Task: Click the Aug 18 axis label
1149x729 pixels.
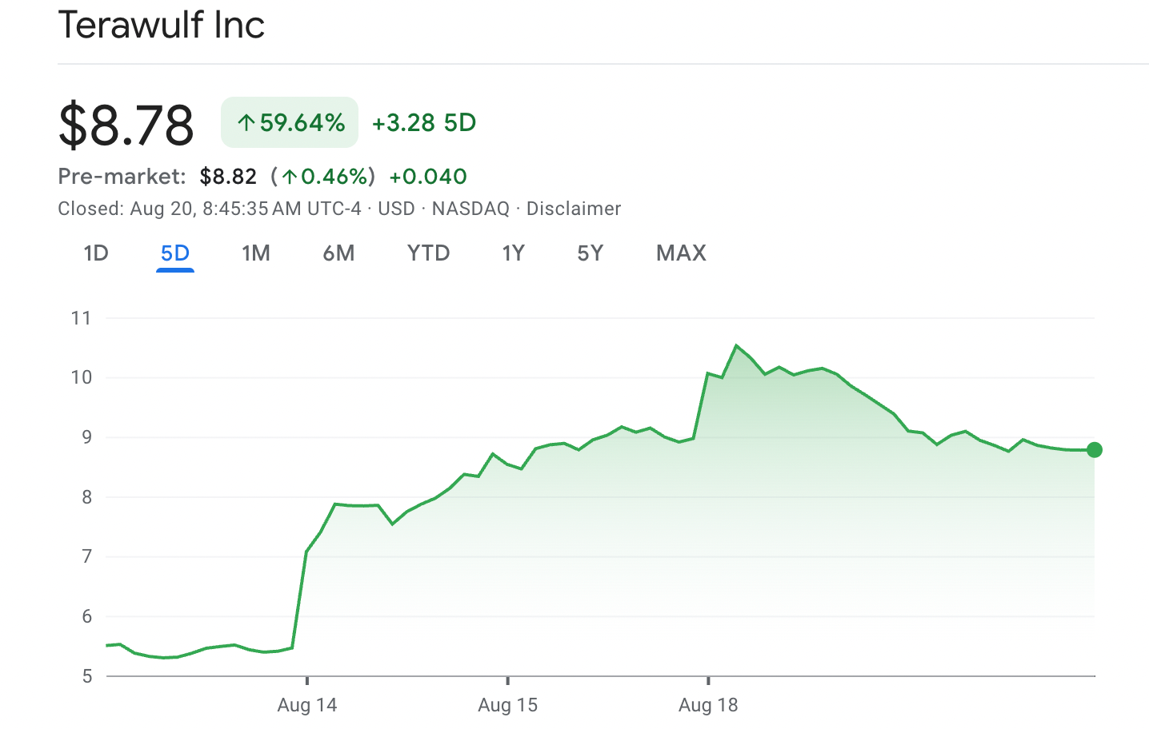Action: click(707, 705)
